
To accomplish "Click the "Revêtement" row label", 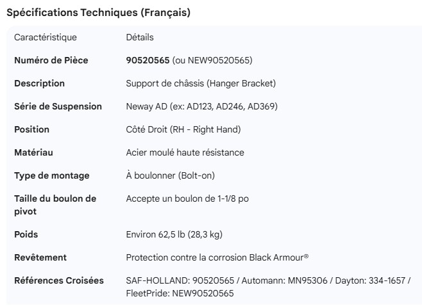I will click(40, 257).
